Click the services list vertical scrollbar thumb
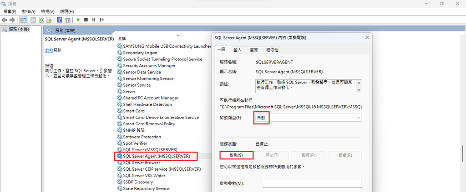The height and width of the screenshot is (192, 466). pos(463,153)
